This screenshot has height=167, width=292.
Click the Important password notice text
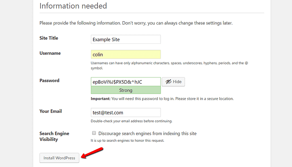(x=162, y=99)
